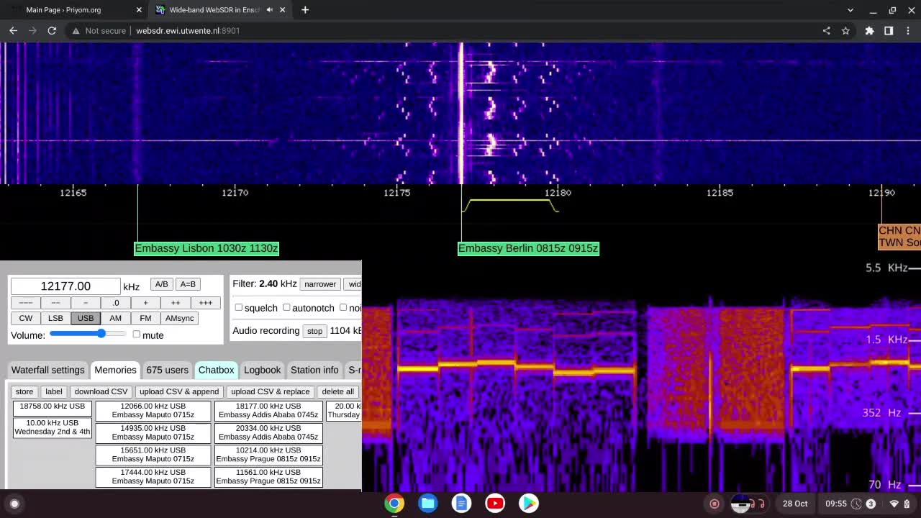Image resolution: width=921 pixels, height=518 pixels.
Task: Toggle the squelch checkbox
Action: point(239,307)
